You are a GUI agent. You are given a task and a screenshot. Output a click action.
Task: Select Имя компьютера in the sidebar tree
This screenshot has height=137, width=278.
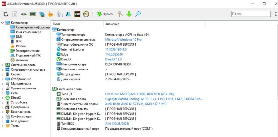pyautogui.click(x=26, y=32)
